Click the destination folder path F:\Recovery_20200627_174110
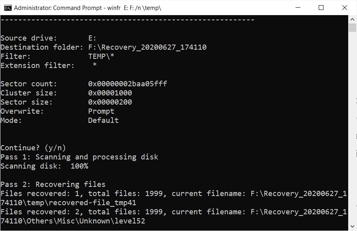The image size is (357, 231). pos(147,47)
